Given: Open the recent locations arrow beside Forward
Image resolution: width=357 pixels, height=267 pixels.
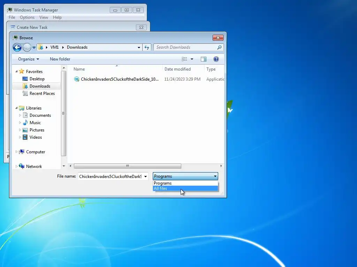Looking at the screenshot, I should pyautogui.click(x=34, y=47).
